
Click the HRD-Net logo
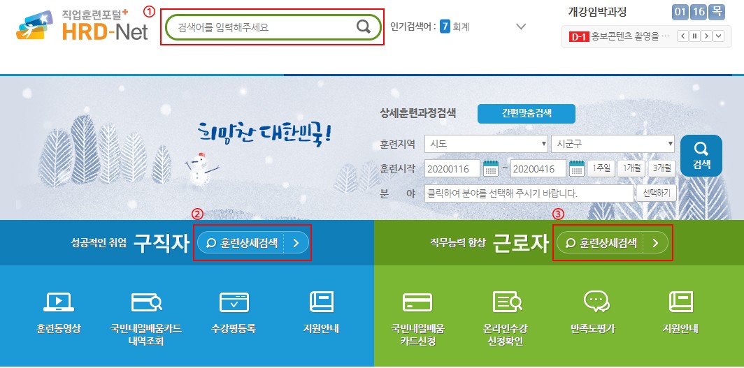[x=82, y=26]
